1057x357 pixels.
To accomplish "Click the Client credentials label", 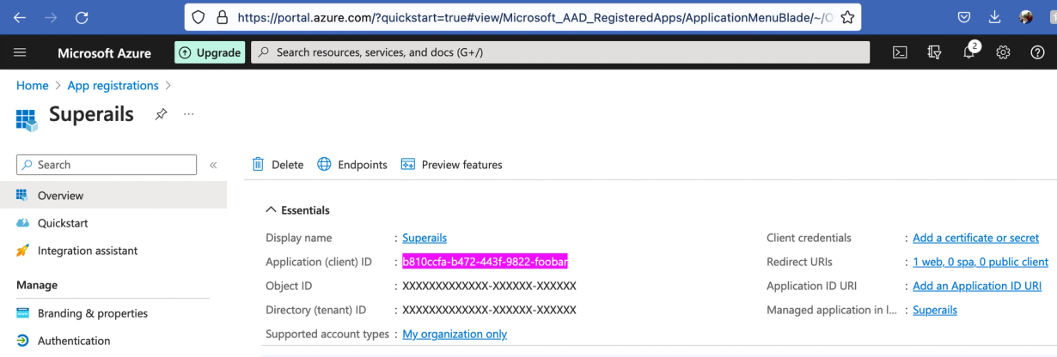I will (x=809, y=238).
